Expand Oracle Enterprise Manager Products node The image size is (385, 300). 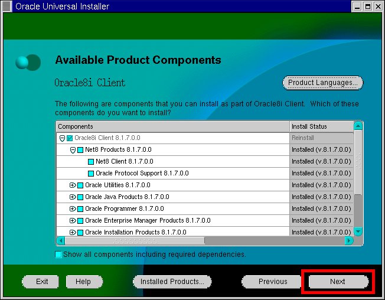tap(73, 221)
